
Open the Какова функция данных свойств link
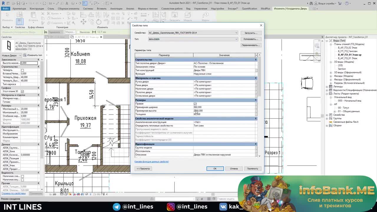pyautogui.click(x=151, y=162)
